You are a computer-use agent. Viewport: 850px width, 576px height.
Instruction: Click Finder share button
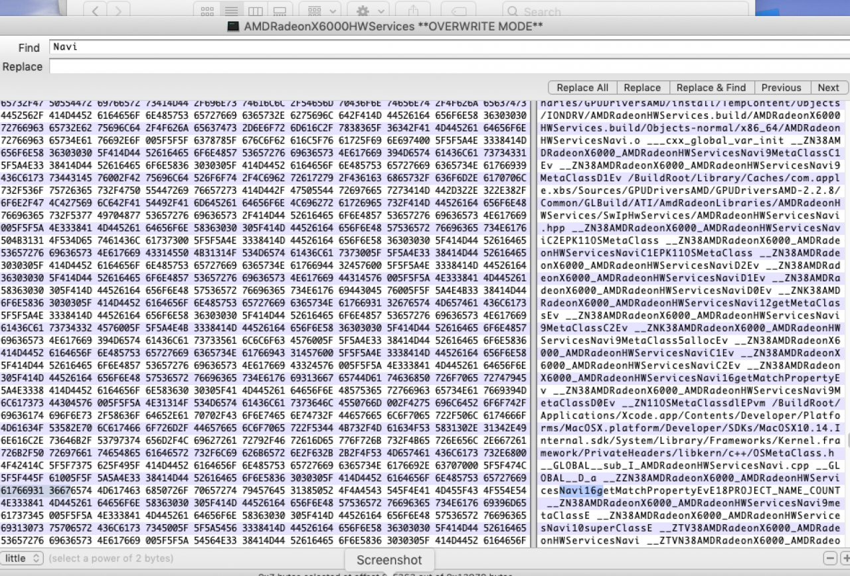413,11
